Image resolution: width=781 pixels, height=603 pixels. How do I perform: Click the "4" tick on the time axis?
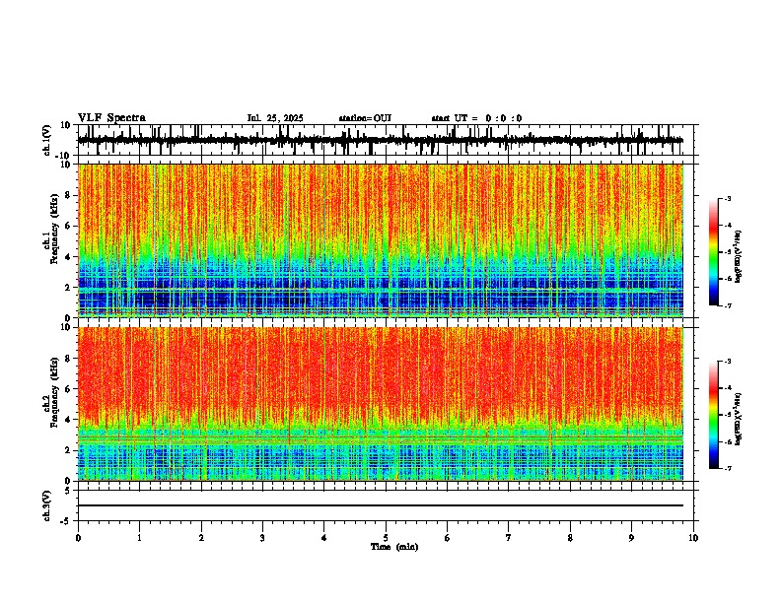(324, 537)
